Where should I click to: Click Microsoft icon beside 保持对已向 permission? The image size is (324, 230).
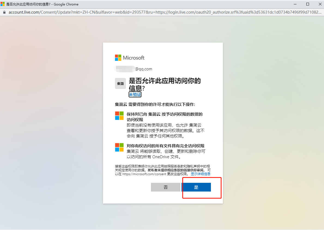tap(119, 116)
